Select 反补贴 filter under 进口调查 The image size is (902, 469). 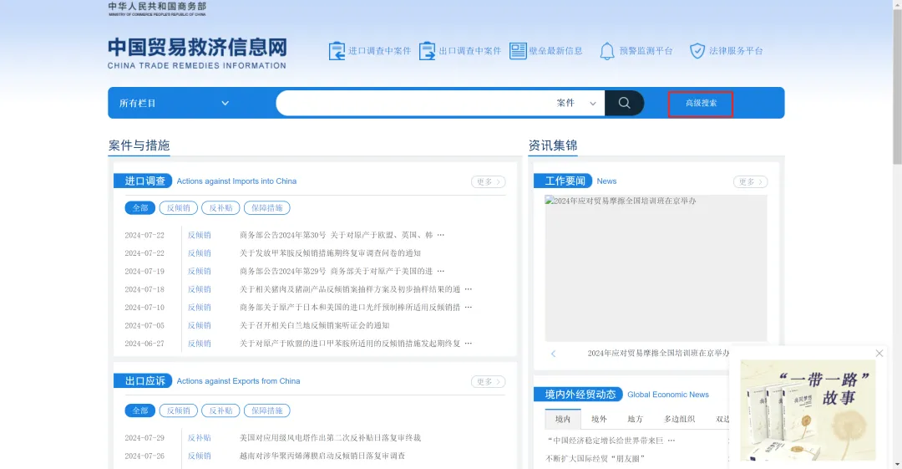pos(221,208)
